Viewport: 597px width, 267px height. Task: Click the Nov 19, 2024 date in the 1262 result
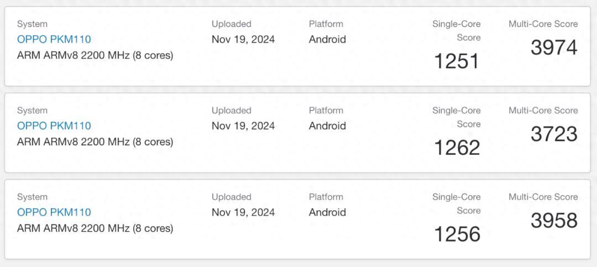click(243, 125)
